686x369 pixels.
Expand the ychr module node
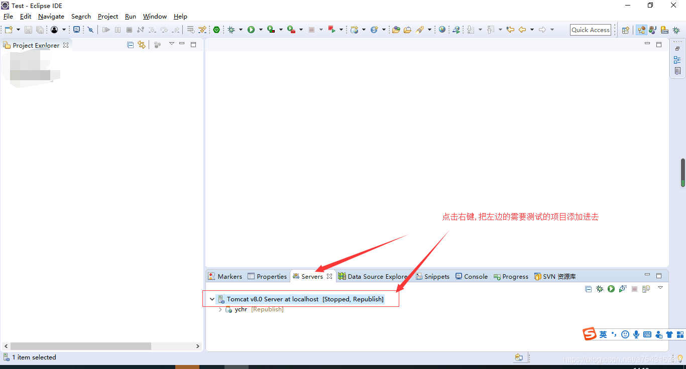[x=220, y=309]
